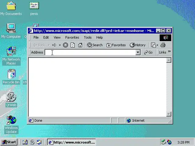Screen dimensions: 195x146
Task: Open the Back history dropdown arrow
Action: [49, 45]
